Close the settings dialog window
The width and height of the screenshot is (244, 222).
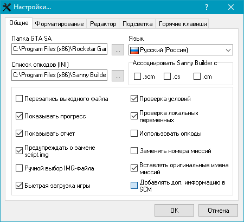[x=231, y=7]
